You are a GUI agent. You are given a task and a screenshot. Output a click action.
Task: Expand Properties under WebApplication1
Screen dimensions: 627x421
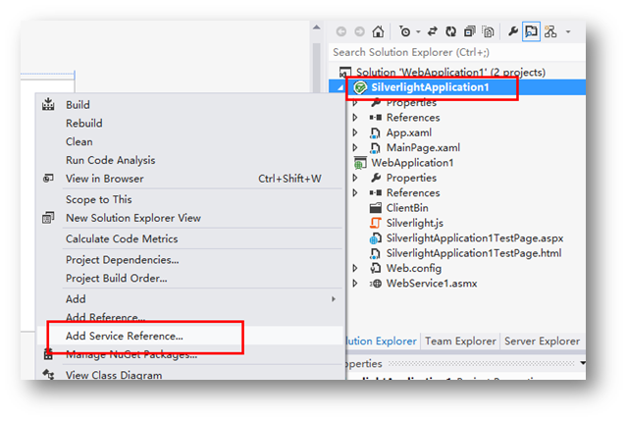355,178
